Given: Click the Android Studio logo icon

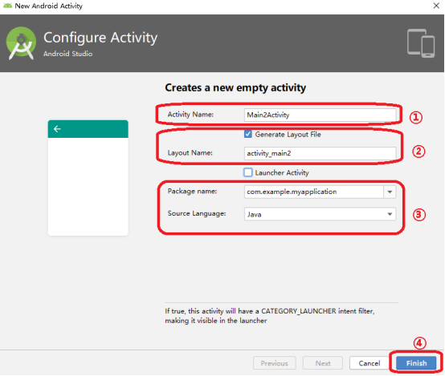Looking at the screenshot, I should tap(21, 42).
